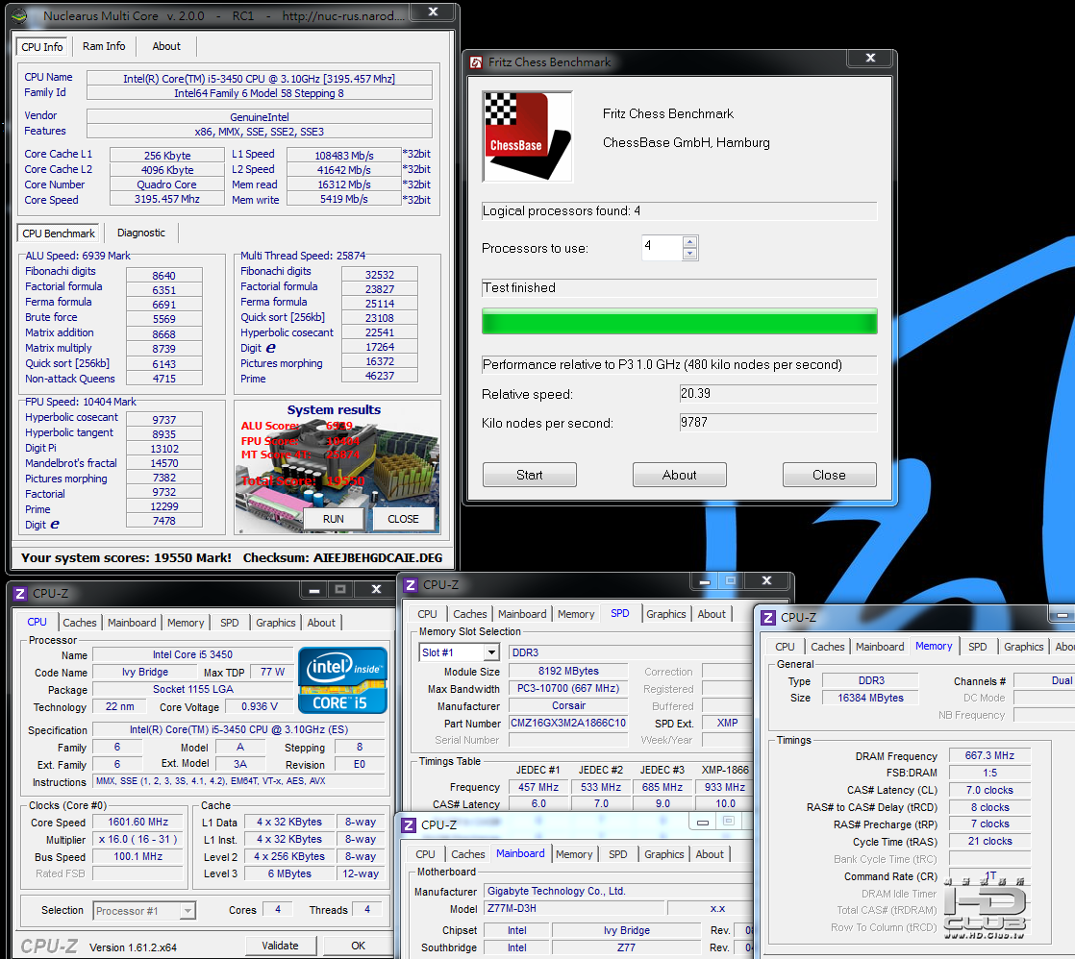Click the Processors to use input field
This screenshot has height=959, width=1075.
coord(662,247)
